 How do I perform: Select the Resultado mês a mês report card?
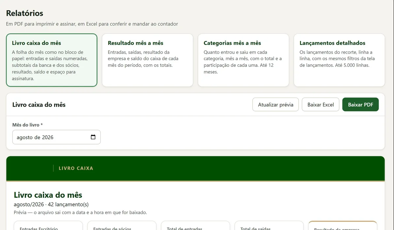147,60
